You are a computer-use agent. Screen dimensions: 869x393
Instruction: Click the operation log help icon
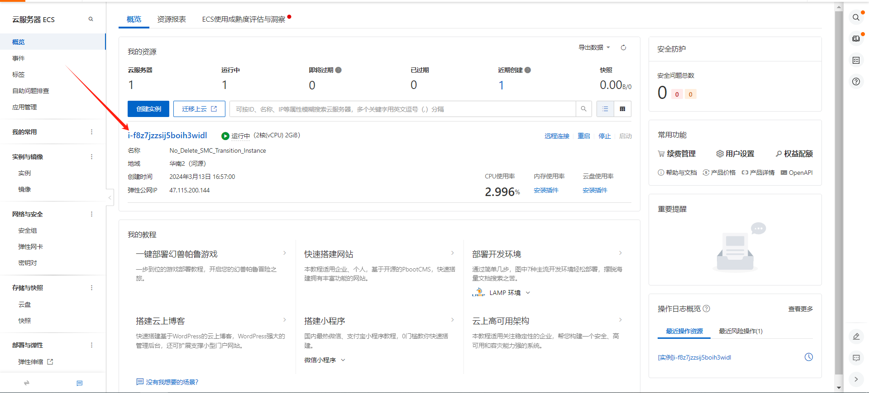(707, 309)
